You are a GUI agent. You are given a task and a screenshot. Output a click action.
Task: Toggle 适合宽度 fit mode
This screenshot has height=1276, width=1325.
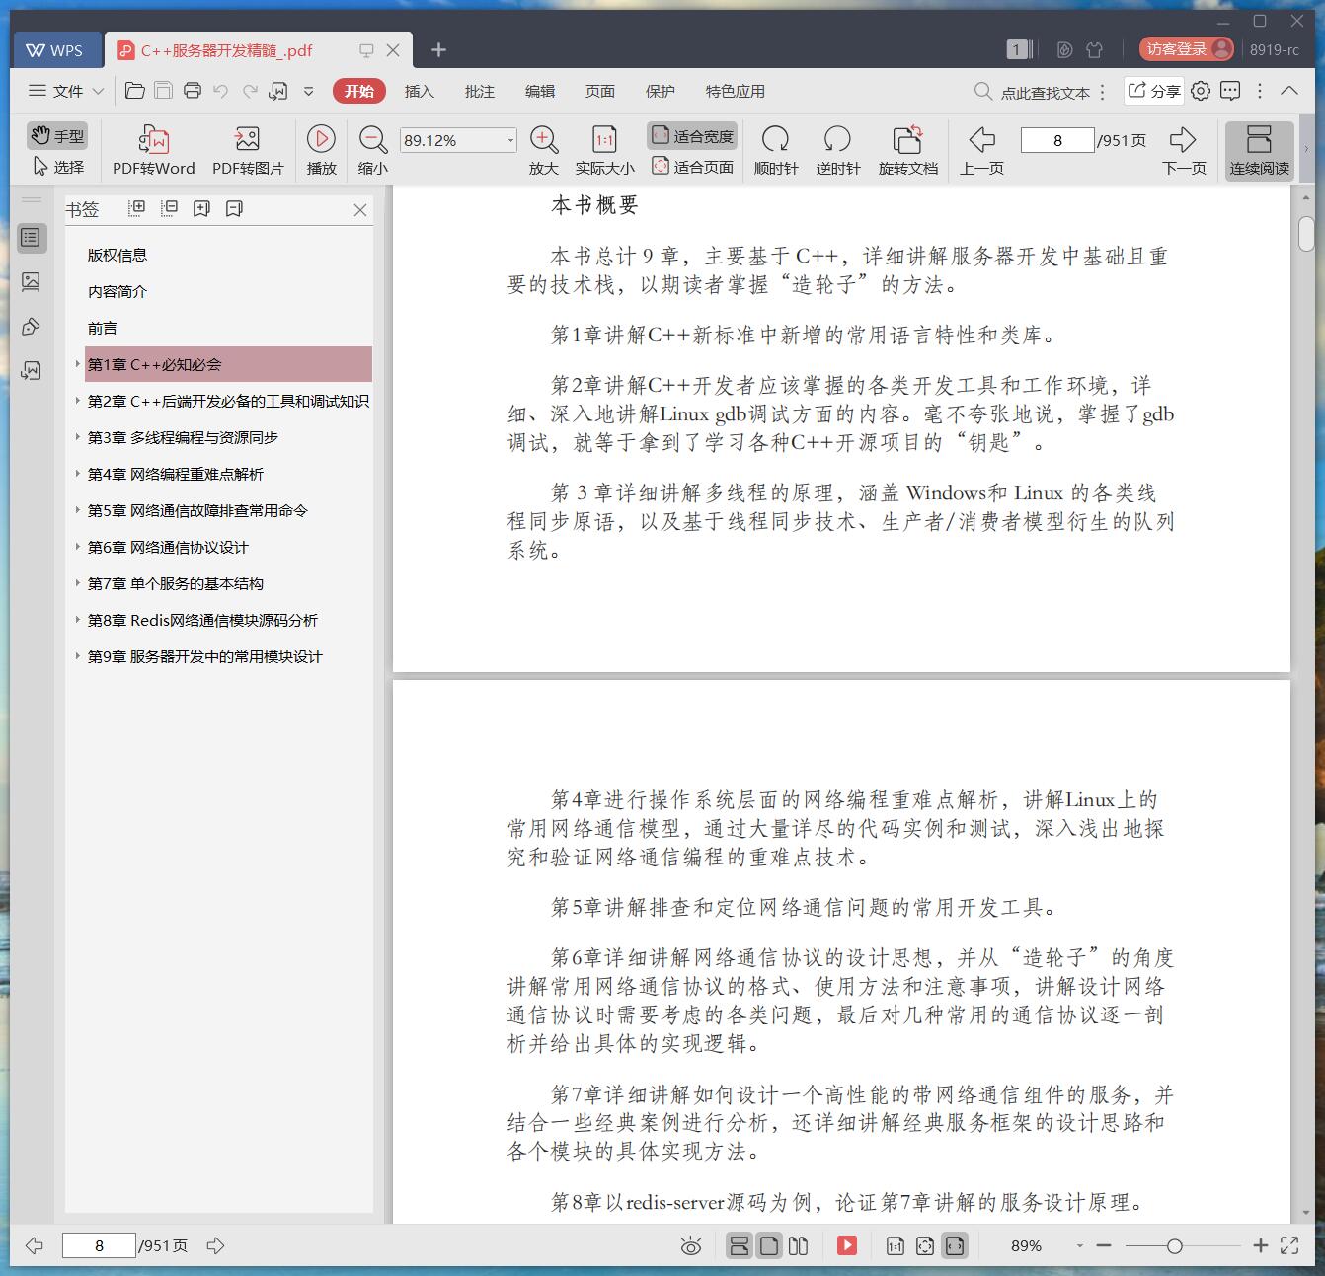tap(692, 135)
